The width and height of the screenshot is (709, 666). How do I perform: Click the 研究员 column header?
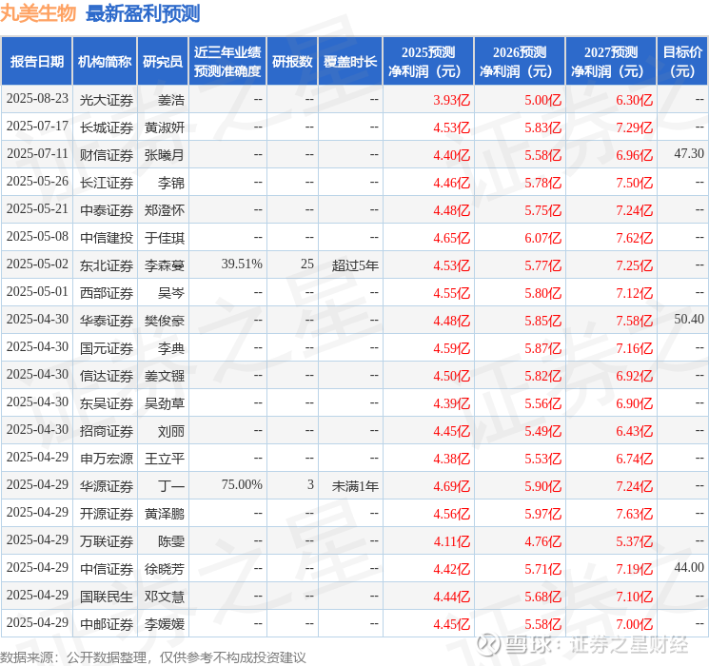coord(163,62)
